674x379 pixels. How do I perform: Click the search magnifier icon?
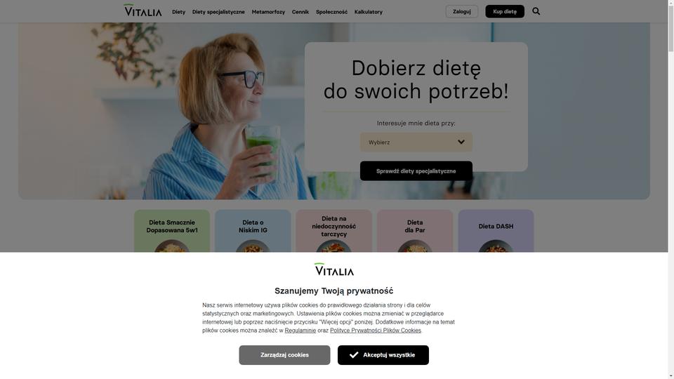(536, 11)
